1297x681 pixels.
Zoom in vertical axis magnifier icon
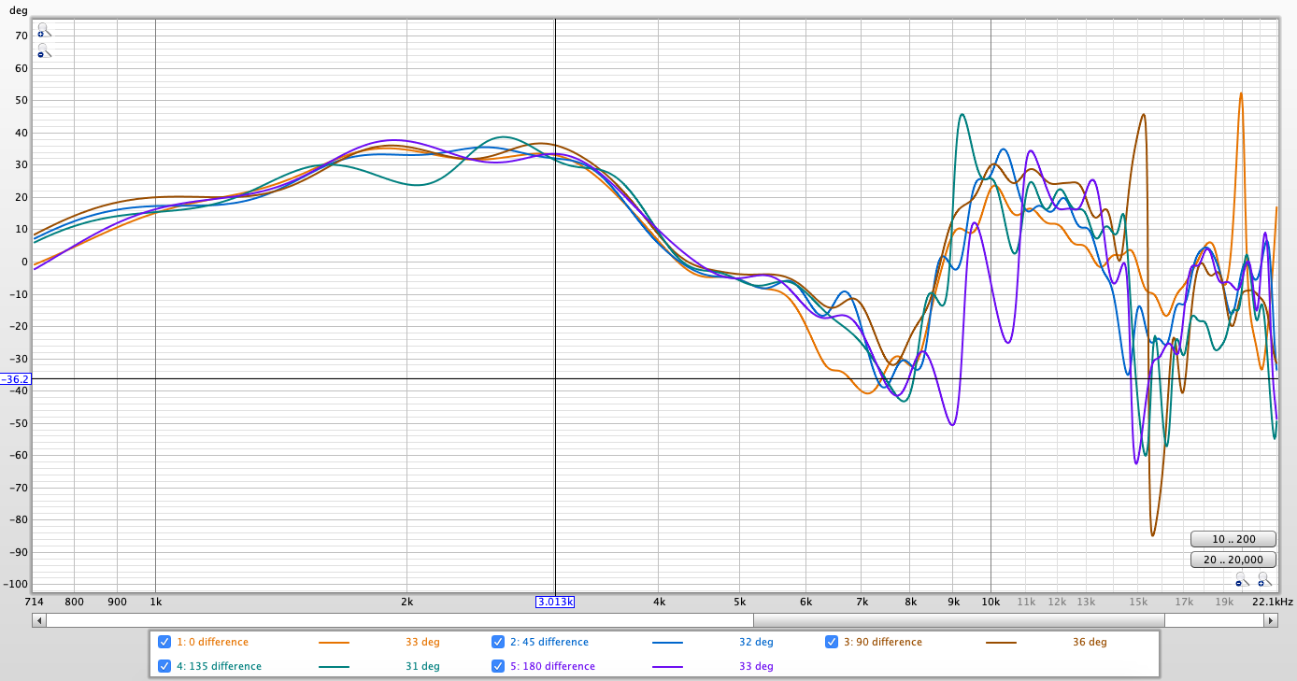pyautogui.click(x=43, y=30)
